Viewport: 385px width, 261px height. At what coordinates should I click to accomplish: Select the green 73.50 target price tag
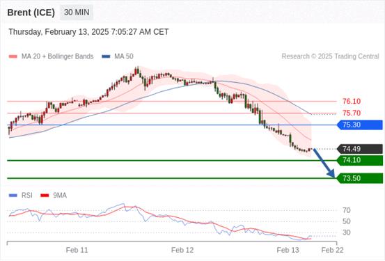tap(360, 178)
